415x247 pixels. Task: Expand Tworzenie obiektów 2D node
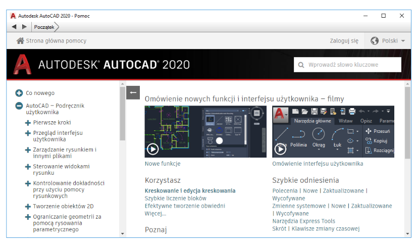point(28,207)
